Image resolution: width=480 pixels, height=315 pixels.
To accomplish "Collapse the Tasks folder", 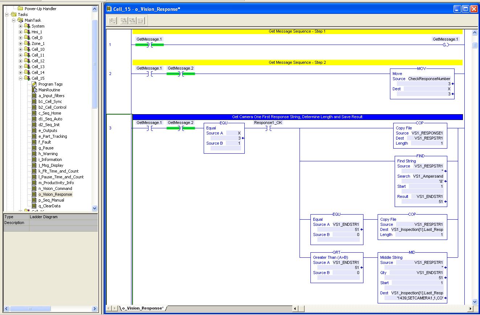I will tap(7, 14).
